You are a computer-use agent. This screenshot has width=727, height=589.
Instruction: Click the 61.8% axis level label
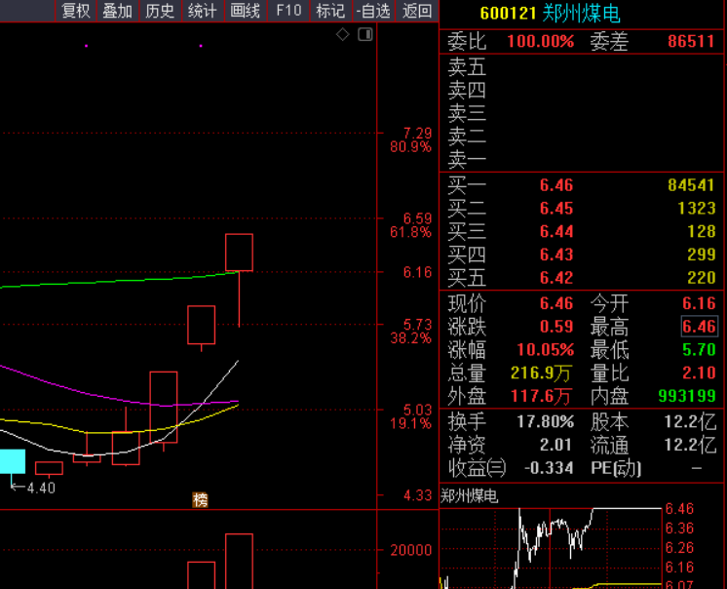coord(411,232)
